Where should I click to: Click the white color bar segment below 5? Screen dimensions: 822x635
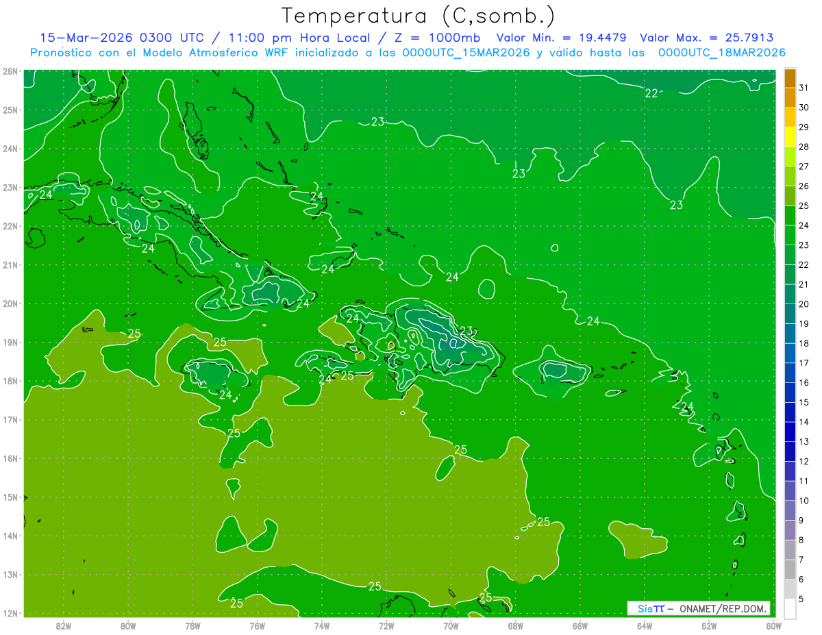coord(790,608)
